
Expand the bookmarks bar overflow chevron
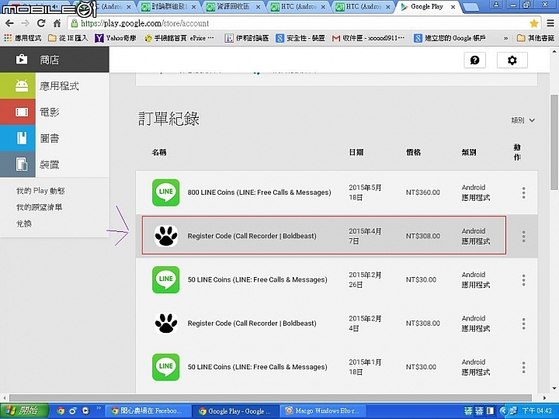(x=505, y=38)
